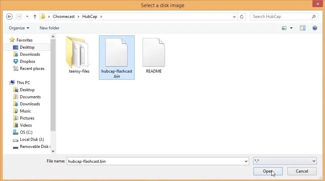This screenshot has width=325, height=181.
Task: Open Help via the question mark icon
Action: coord(314,28)
